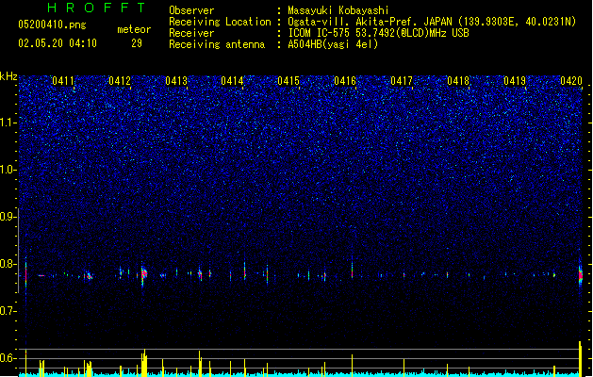Click the 0.7 kHz frequency label

click(8, 311)
